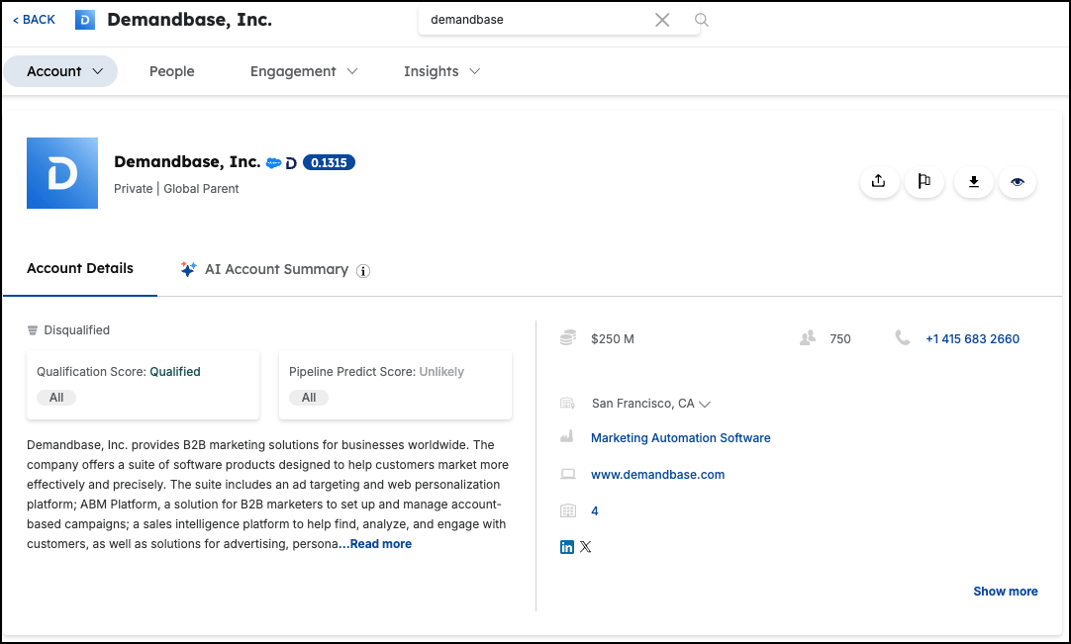
Task: Click the location building icon
Action: (x=567, y=403)
